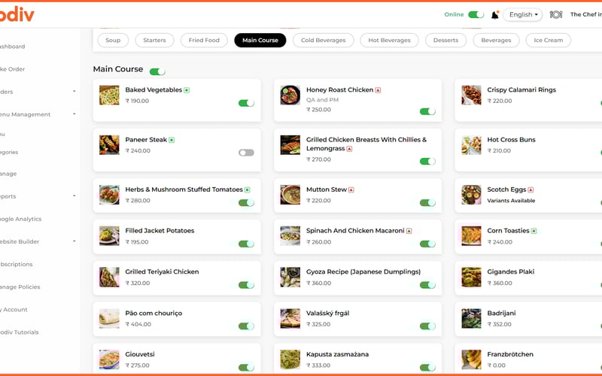The width and height of the screenshot is (602, 376).
Task: Toggle Pão com chouriço availability
Action: click(x=246, y=326)
